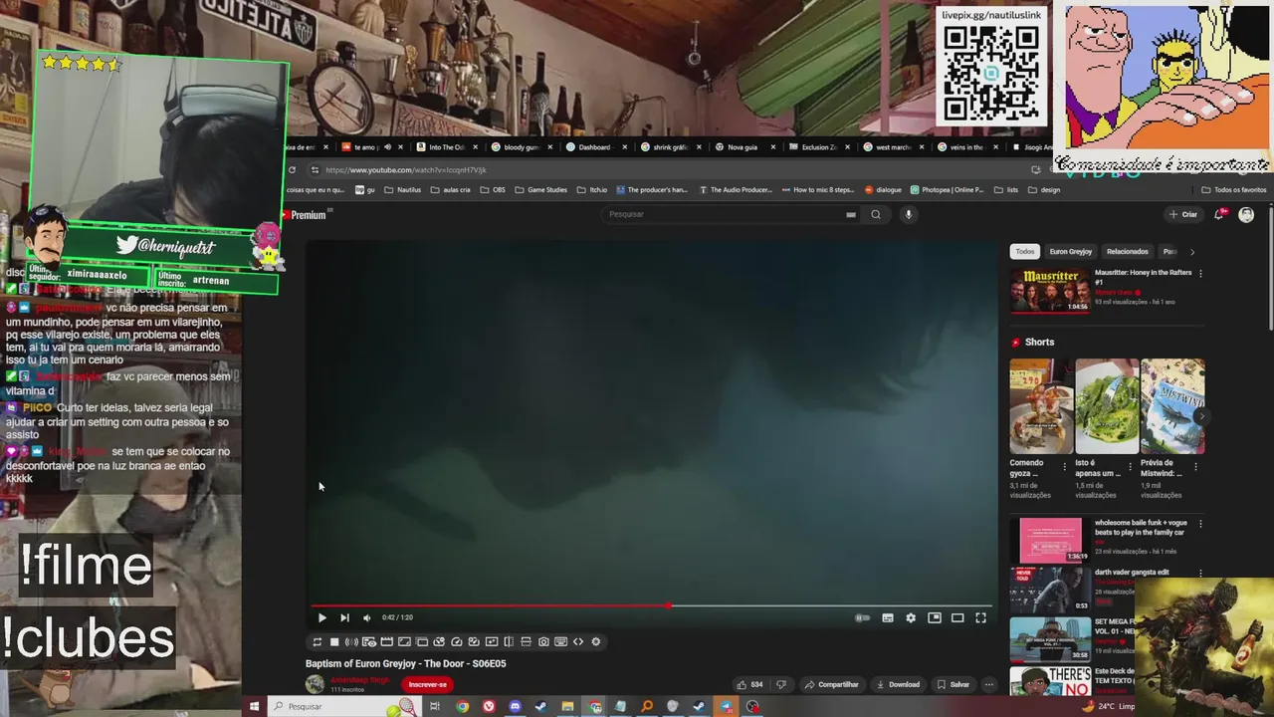Seek on the red video progress bar

[x=650, y=605]
